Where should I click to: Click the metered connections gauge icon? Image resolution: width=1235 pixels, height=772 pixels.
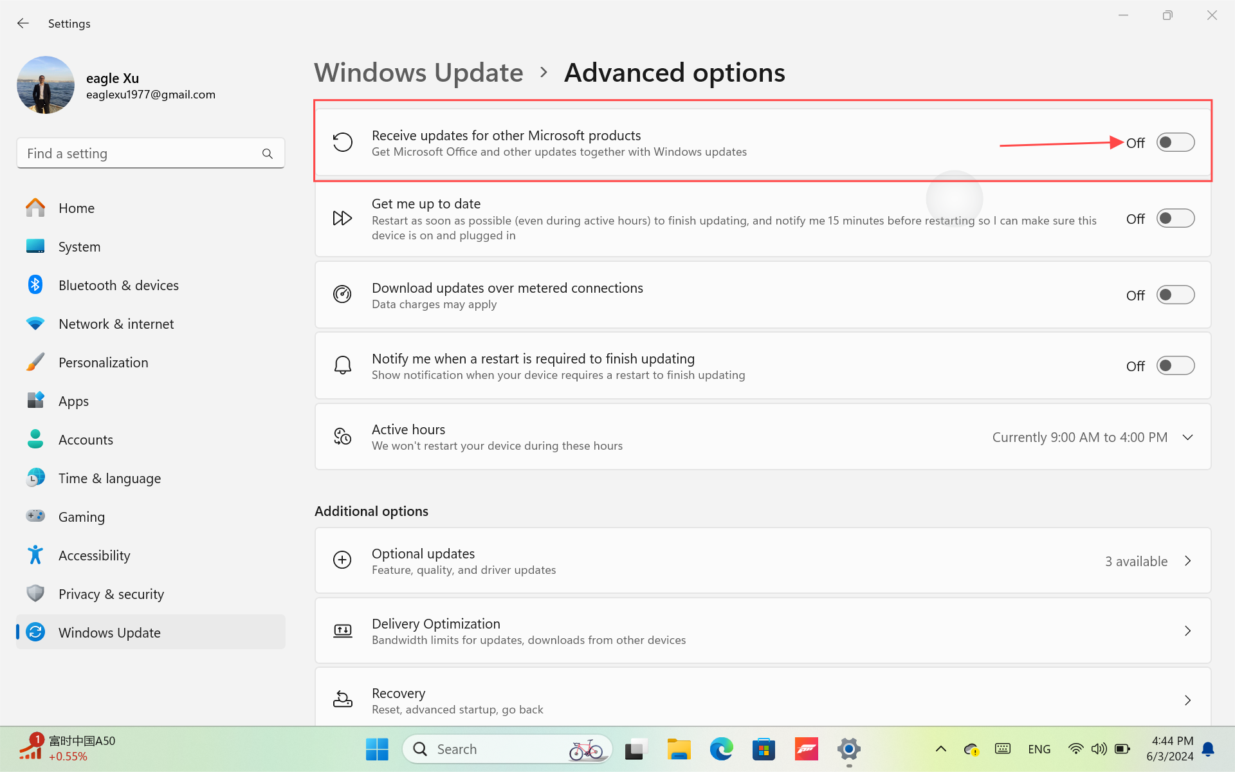click(x=342, y=295)
